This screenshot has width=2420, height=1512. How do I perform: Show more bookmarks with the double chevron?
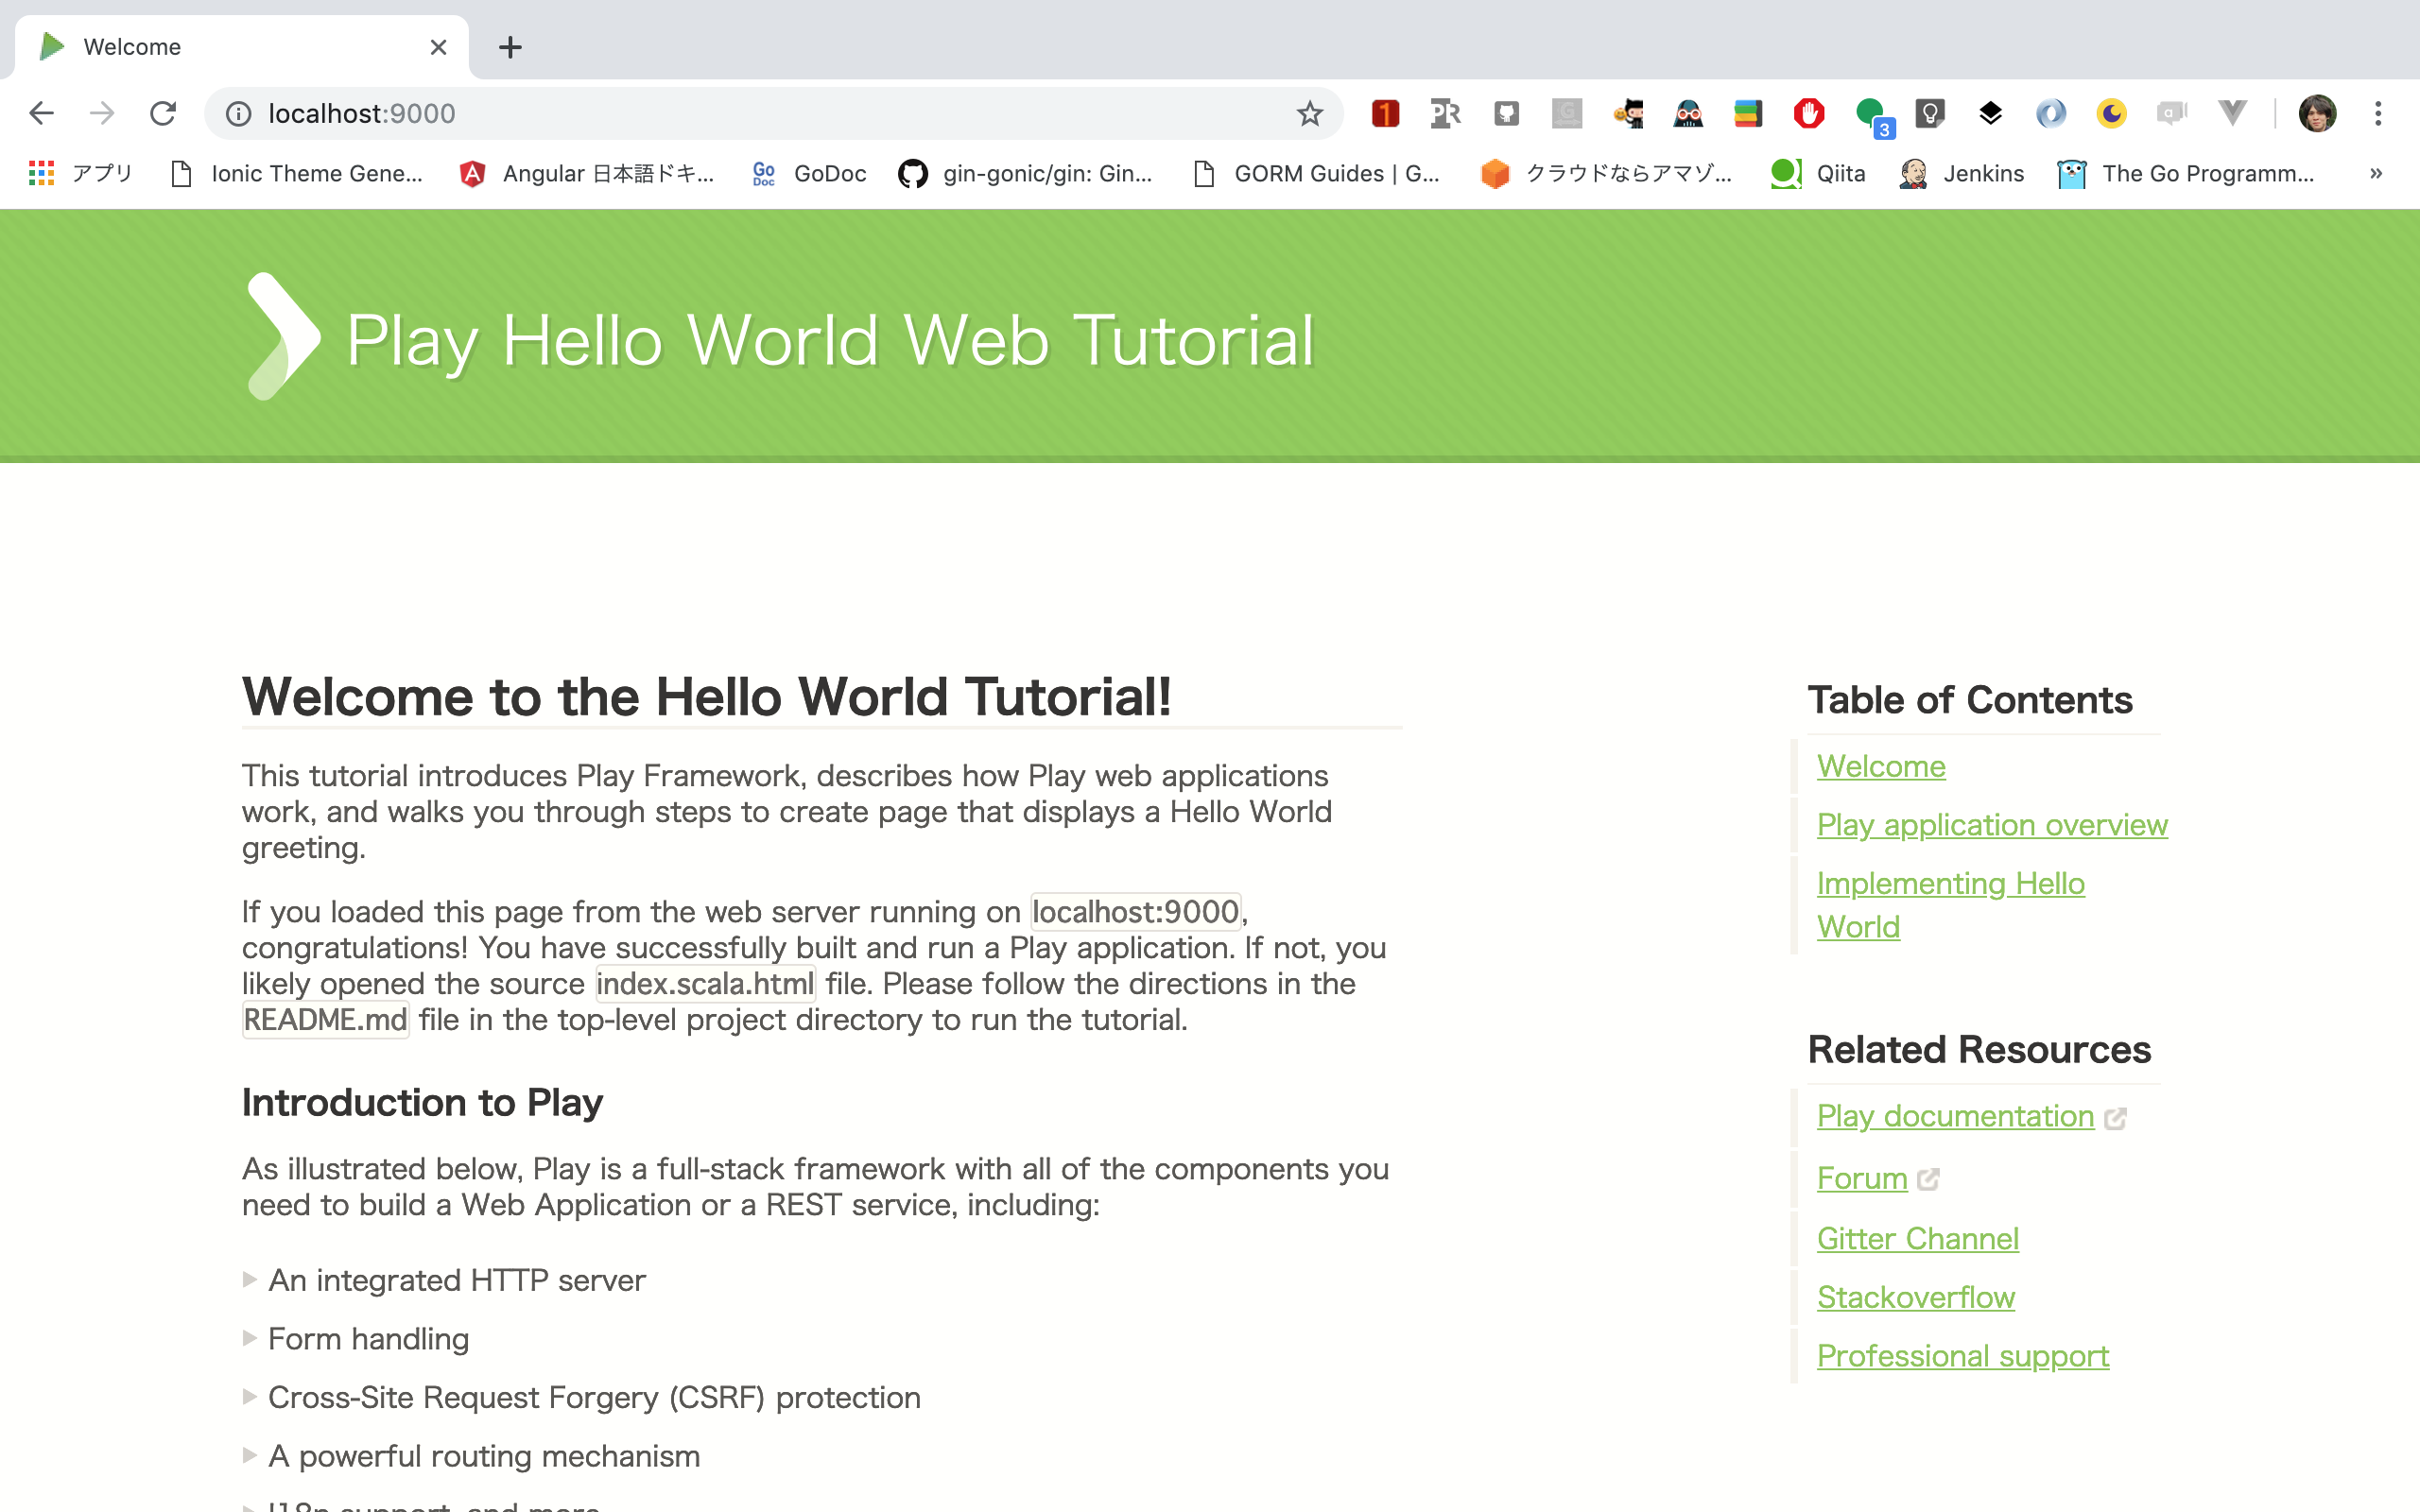coord(2376,173)
